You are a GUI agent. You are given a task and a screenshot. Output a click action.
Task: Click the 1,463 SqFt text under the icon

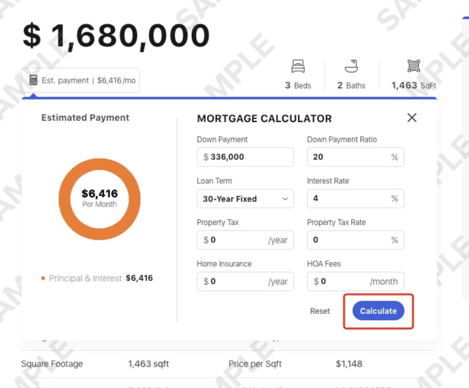tap(414, 86)
